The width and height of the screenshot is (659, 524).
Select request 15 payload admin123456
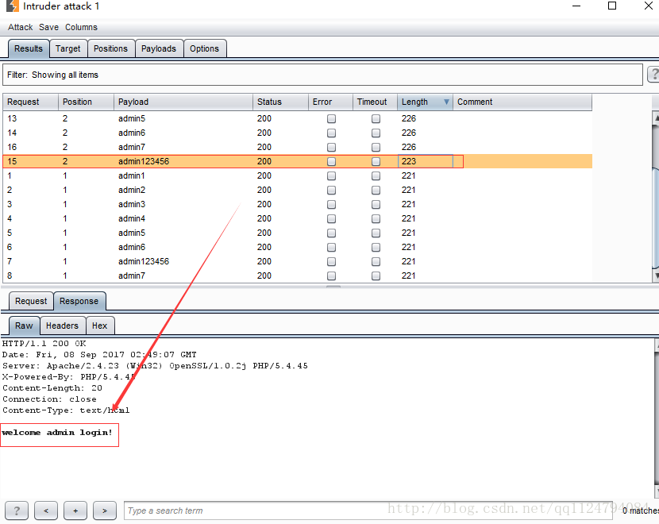pos(144,161)
